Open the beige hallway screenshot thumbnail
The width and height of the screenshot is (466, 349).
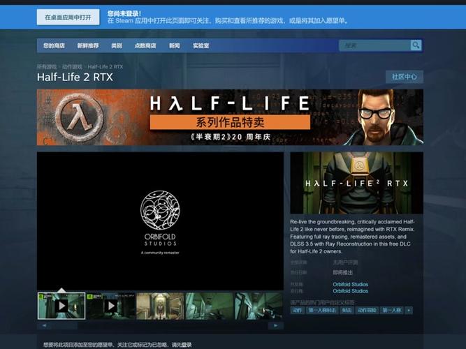[160, 306]
